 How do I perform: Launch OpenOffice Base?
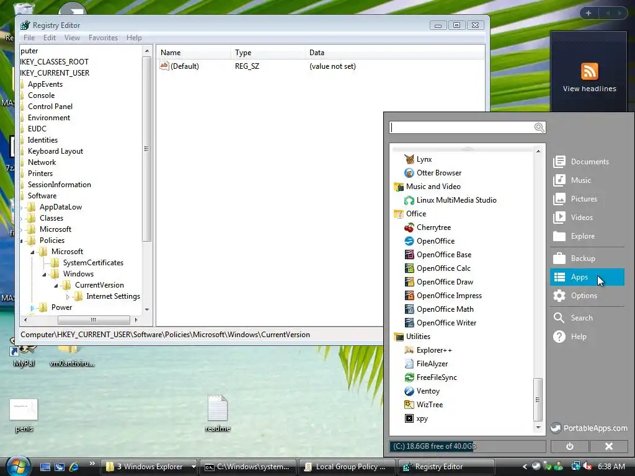click(438, 255)
